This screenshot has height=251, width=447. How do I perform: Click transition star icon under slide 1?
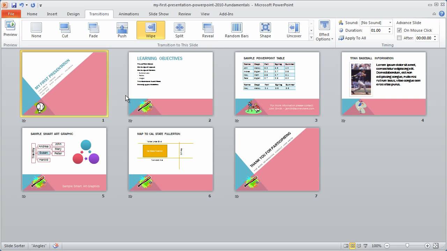[24, 121]
